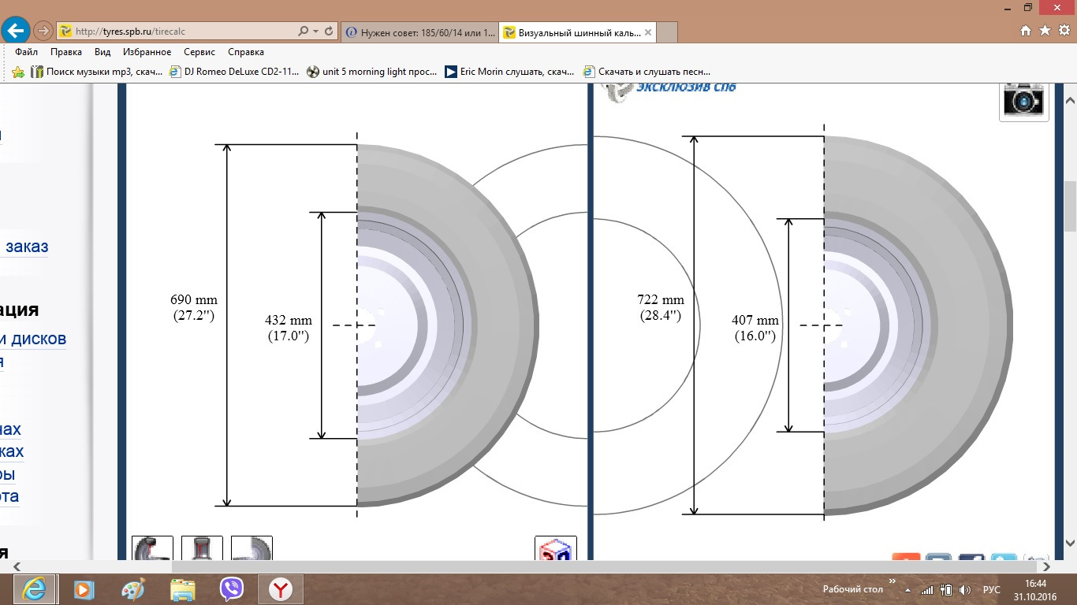Click the 'заказ' sidebar link

point(26,247)
